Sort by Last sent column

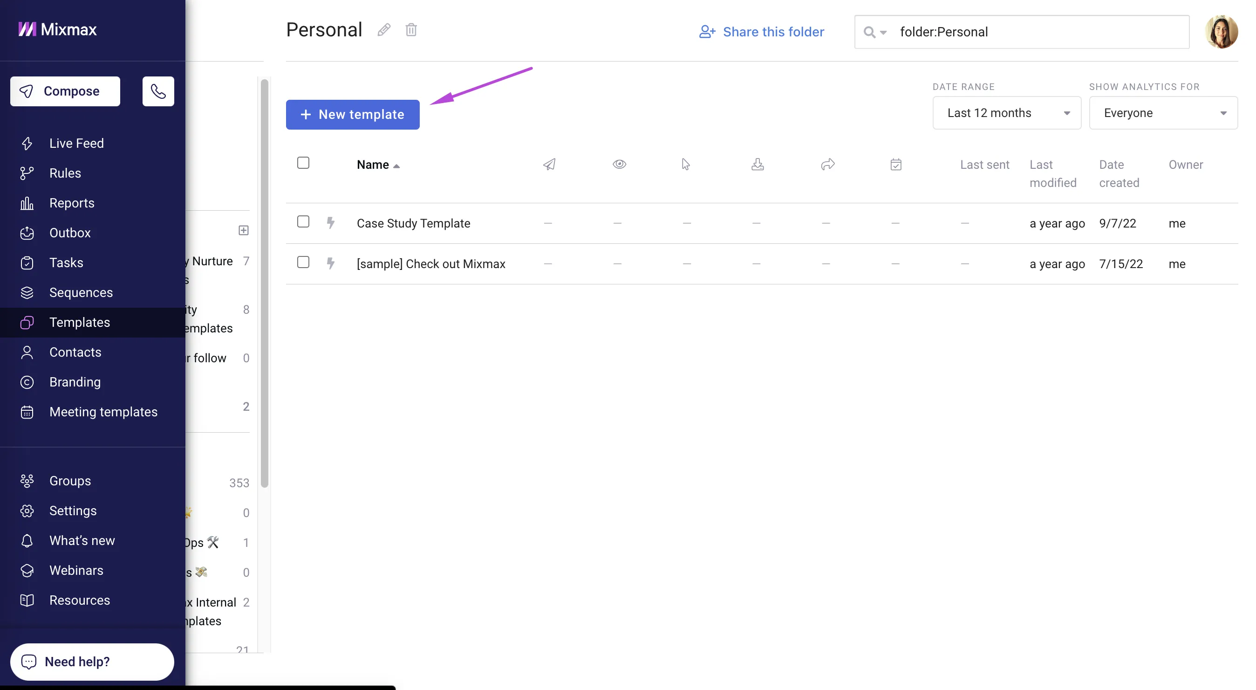pyautogui.click(x=984, y=165)
